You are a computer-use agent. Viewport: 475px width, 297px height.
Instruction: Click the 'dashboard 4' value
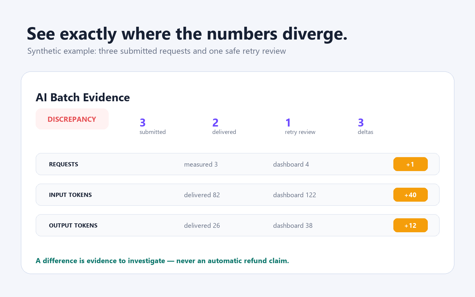pyautogui.click(x=291, y=164)
